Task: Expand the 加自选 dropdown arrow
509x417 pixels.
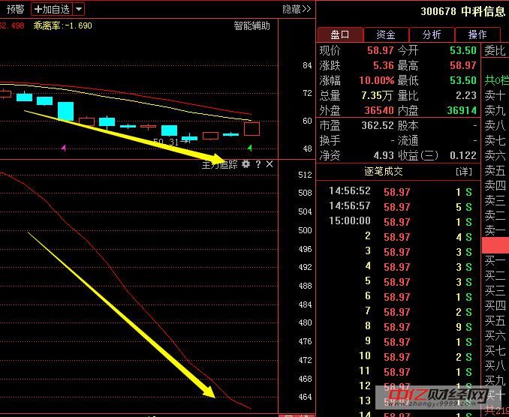Action: point(79,9)
